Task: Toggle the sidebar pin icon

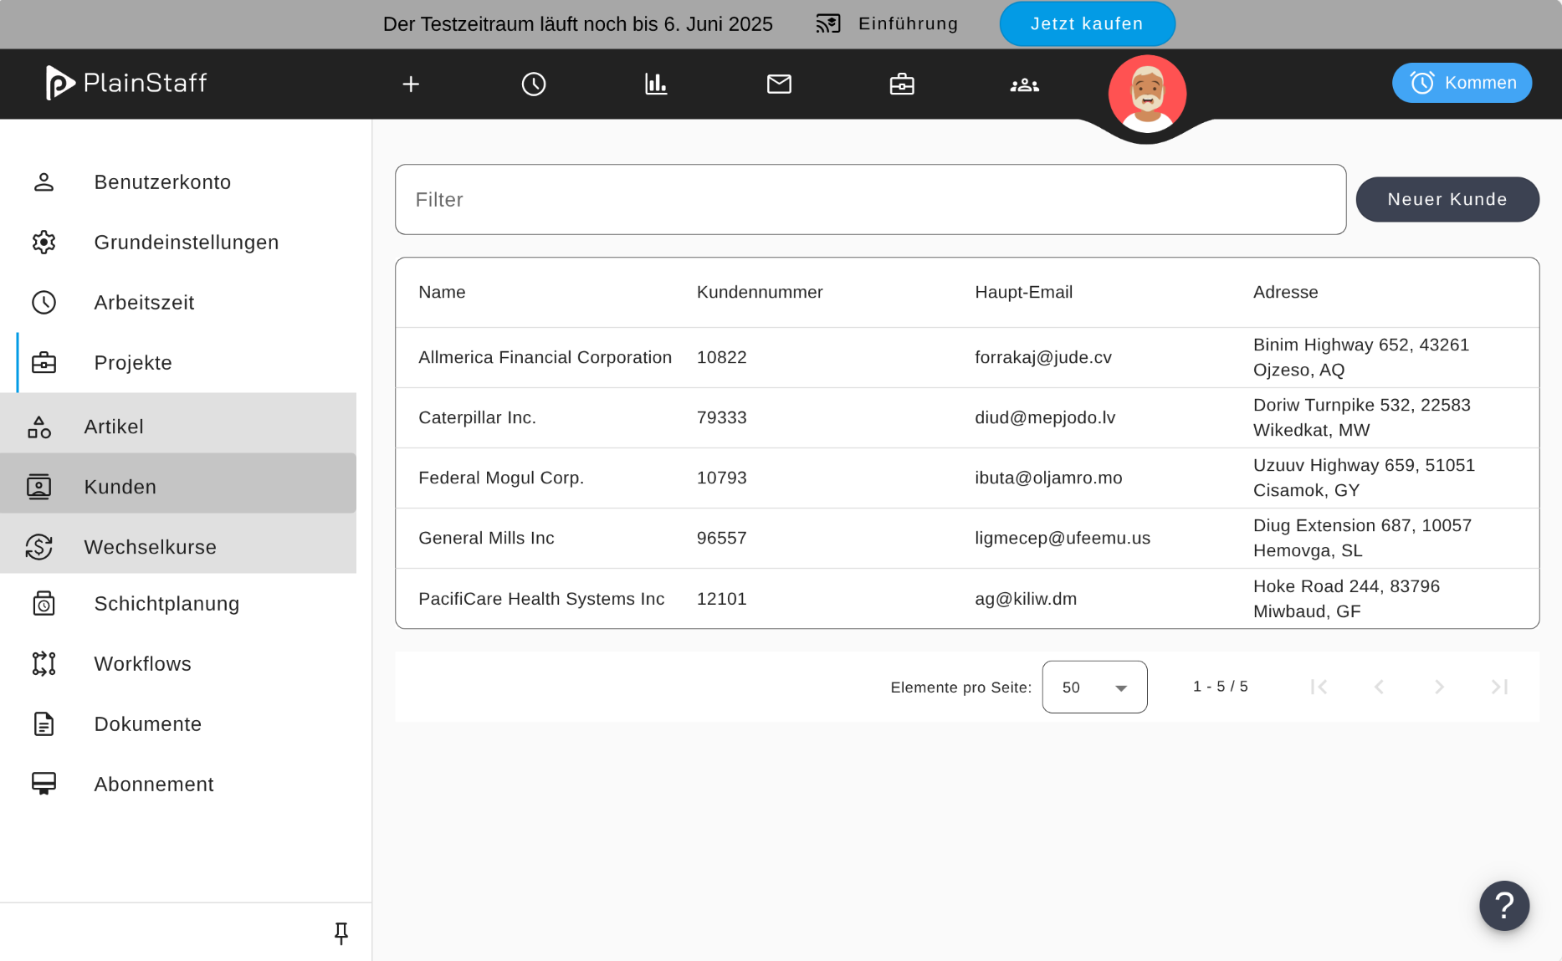Action: pyautogui.click(x=341, y=933)
